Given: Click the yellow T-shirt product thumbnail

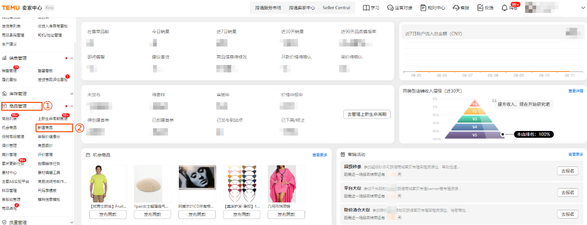Looking at the screenshot, I should [x=101, y=184].
